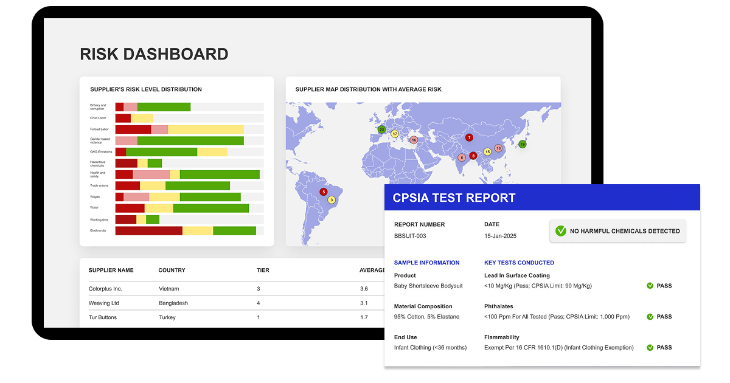Select the Colorplus Inc. supplier row
730x383 pixels.
click(236, 289)
